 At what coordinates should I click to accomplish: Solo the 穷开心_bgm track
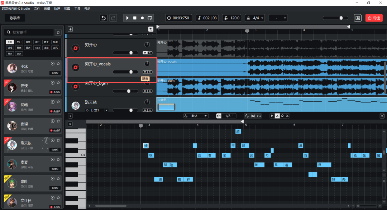(x=150, y=91)
